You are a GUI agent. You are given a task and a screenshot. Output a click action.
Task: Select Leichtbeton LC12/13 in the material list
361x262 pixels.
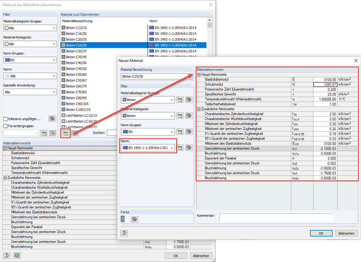coord(90,116)
